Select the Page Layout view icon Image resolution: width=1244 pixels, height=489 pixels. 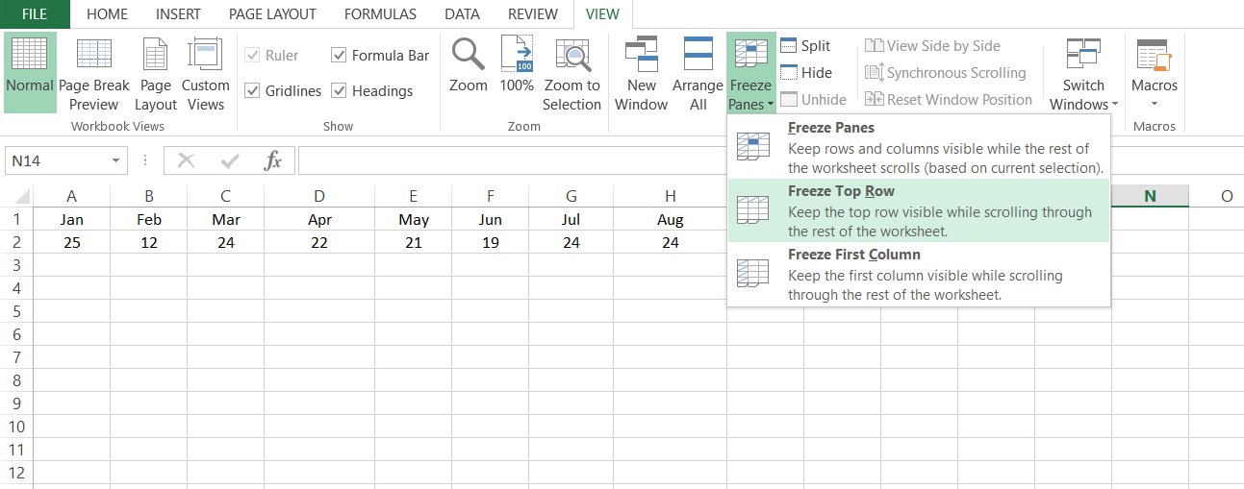tap(155, 73)
